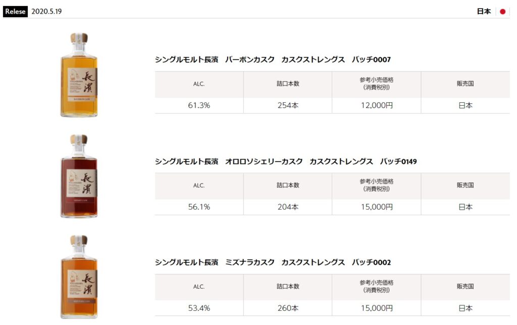The image size is (517, 325).
Task: Open the Mizunara Cask bottle image
Action: 79,277
